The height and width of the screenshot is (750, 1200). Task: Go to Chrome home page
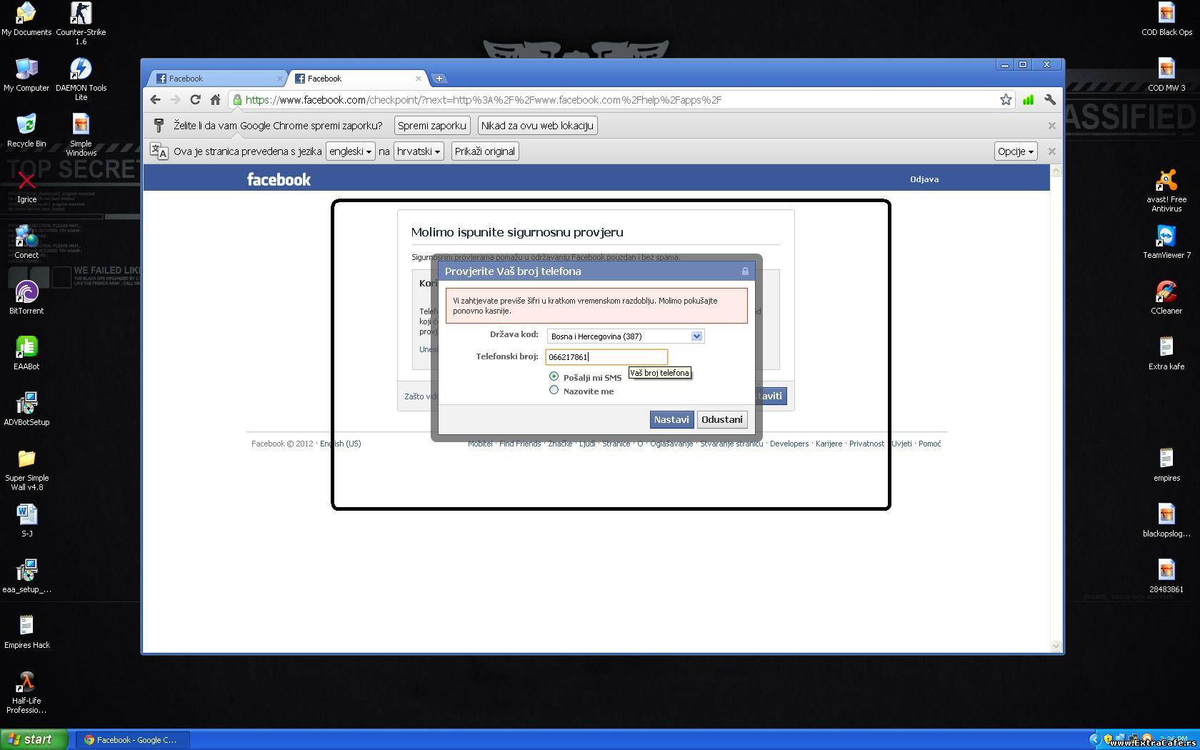click(215, 100)
